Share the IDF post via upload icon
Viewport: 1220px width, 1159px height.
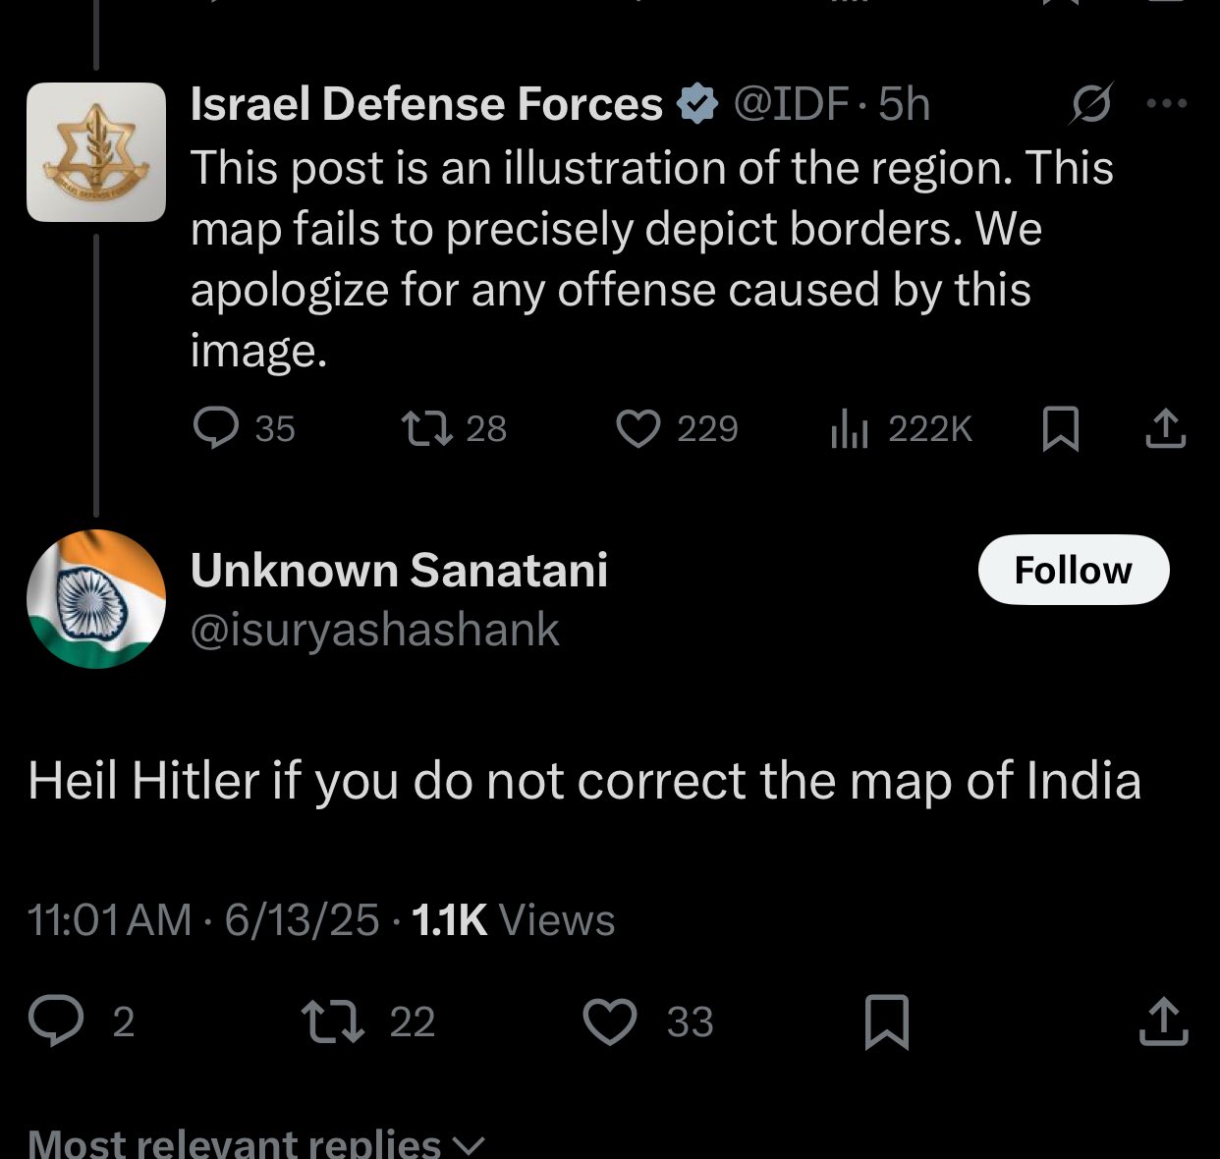tap(1166, 429)
